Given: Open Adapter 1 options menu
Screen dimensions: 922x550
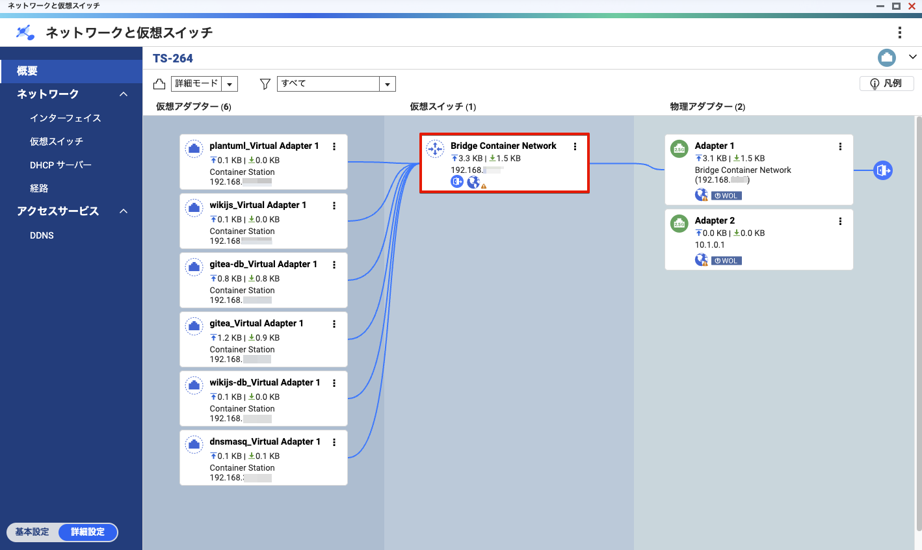Looking at the screenshot, I should point(840,146).
